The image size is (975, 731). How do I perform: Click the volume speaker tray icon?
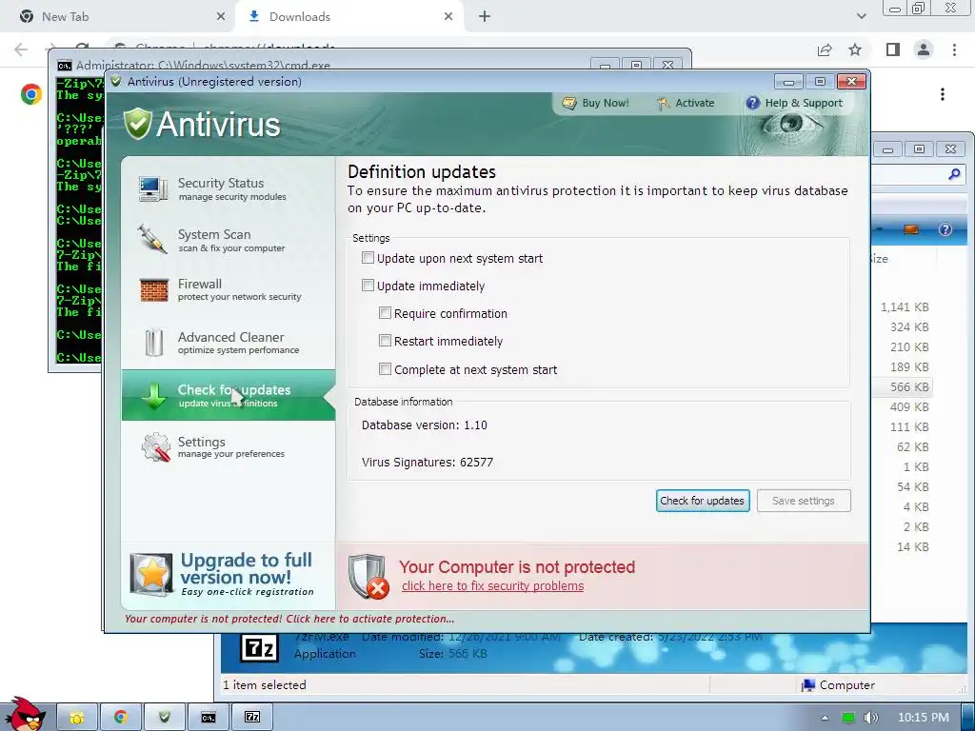pos(870,718)
